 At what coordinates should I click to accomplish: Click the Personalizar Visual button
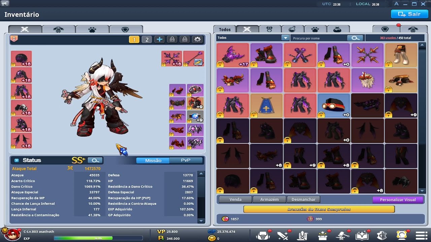(398, 200)
